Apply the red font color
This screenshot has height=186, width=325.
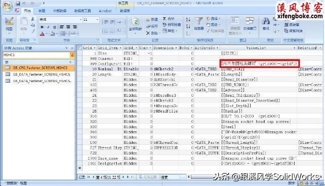point(42,33)
